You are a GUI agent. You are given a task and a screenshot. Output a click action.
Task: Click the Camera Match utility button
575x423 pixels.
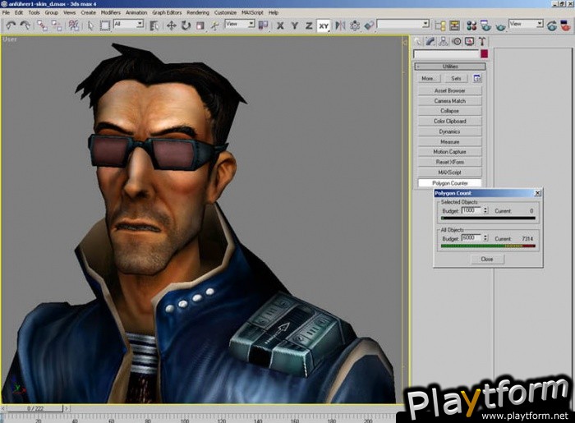[x=449, y=101]
